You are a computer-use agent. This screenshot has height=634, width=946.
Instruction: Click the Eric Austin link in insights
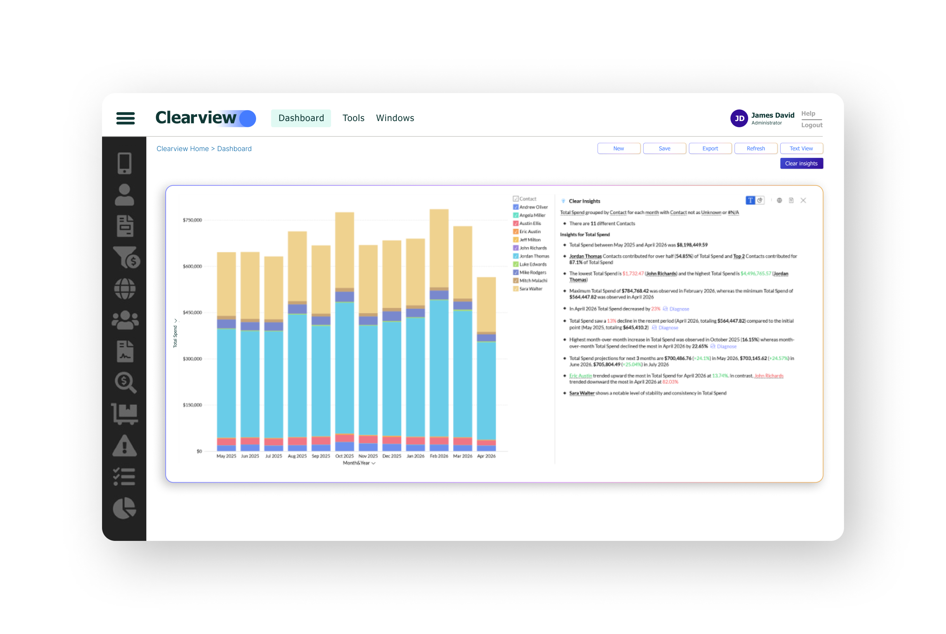[580, 376]
